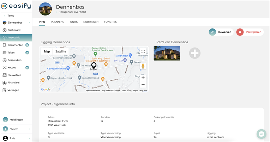Image resolution: width=270 pixels, height=142 pixels.
Task: Switch to the PLANNING tab
Action: 58,22
